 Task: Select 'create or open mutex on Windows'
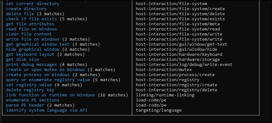coord(45,70)
